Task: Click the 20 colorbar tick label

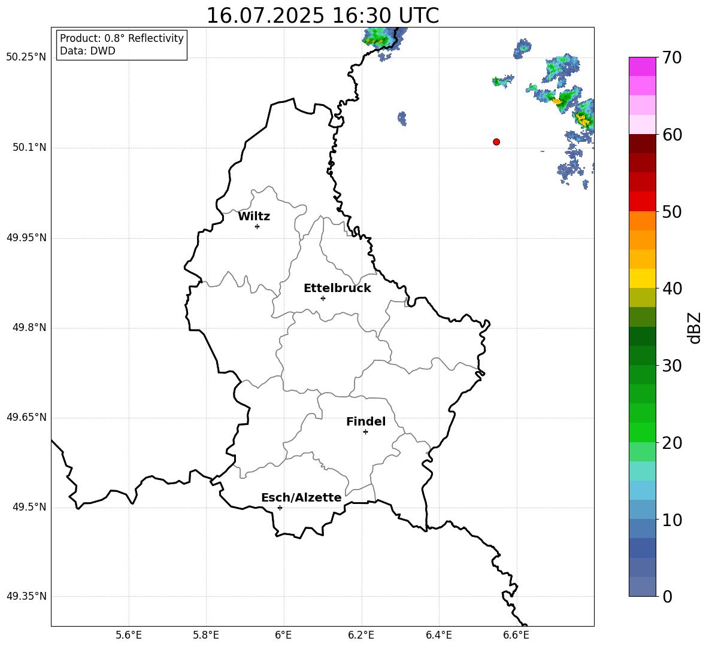Action: (x=672, y=443)
